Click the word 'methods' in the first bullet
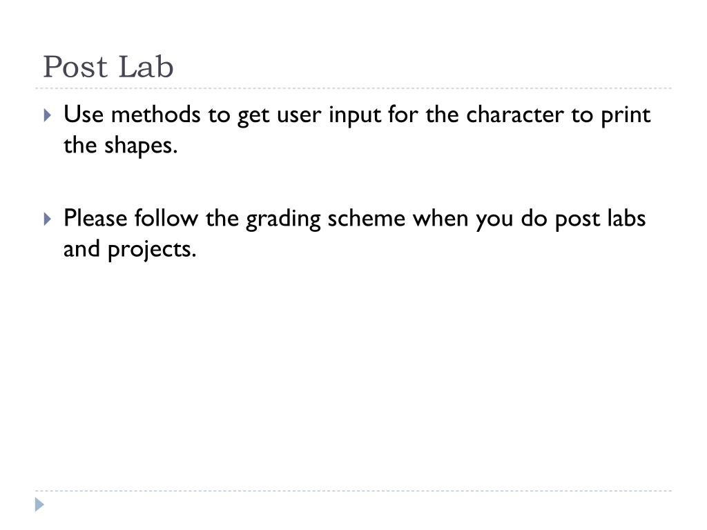The image size is (707, 530). [155, 115]
